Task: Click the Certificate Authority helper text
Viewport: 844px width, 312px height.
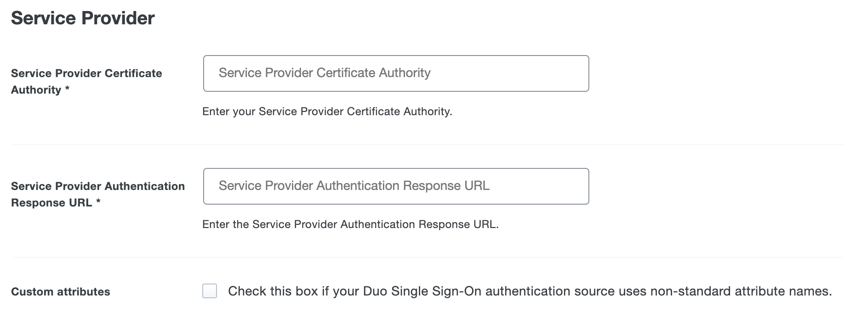Action: pyautogui.click(x=327, y=111)
